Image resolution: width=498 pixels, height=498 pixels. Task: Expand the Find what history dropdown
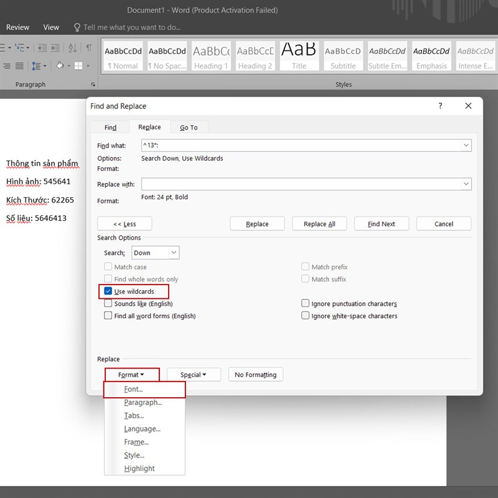coord(466,145)
